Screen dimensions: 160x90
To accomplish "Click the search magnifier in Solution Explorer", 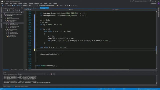I will tap(22, 12).
